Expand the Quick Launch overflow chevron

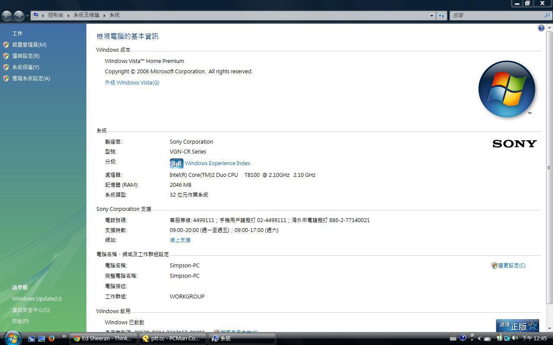64,336
